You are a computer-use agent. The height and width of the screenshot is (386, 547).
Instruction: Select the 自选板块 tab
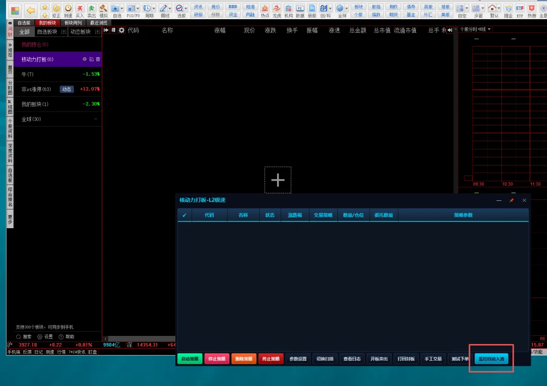[x=47, y=32]
